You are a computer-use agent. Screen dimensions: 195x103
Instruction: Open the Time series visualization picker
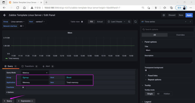(x=164, y=22)
